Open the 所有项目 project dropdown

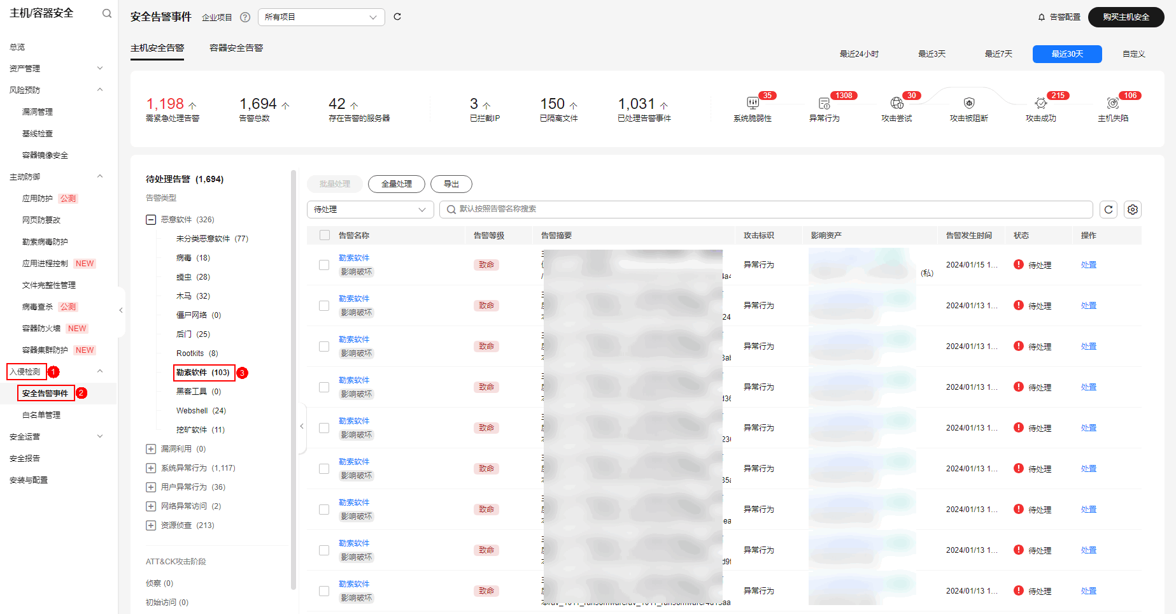(x=321, y=17)
